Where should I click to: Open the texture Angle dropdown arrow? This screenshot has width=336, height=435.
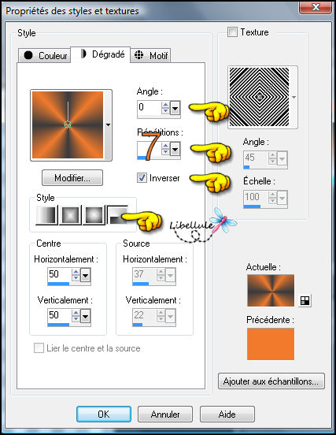[282, 159]
